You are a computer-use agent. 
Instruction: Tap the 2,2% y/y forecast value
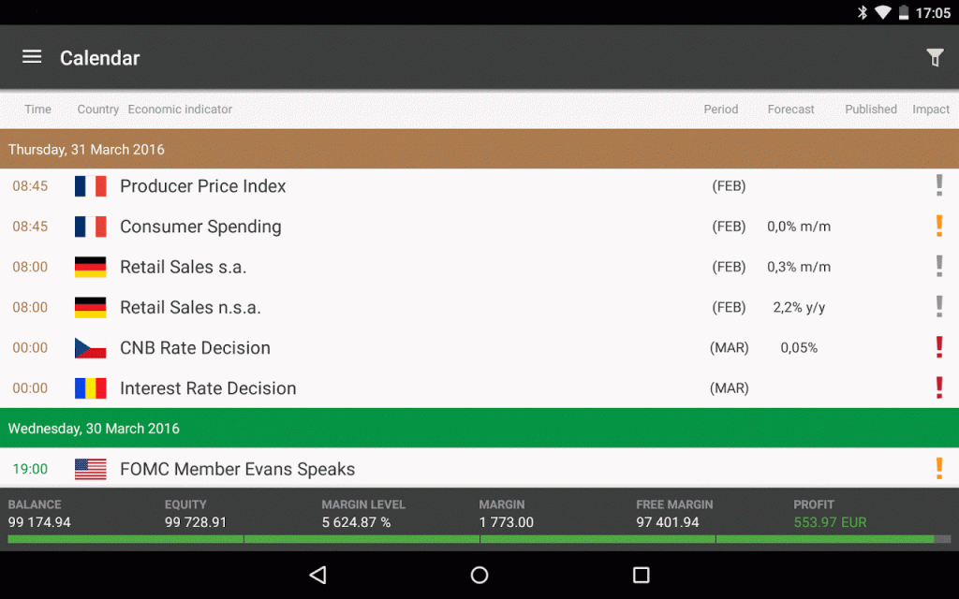click(x=799, y=307)
